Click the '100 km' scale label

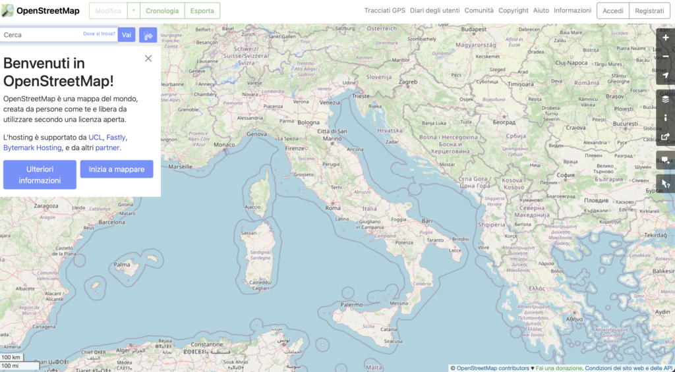(x=11, y=358)
